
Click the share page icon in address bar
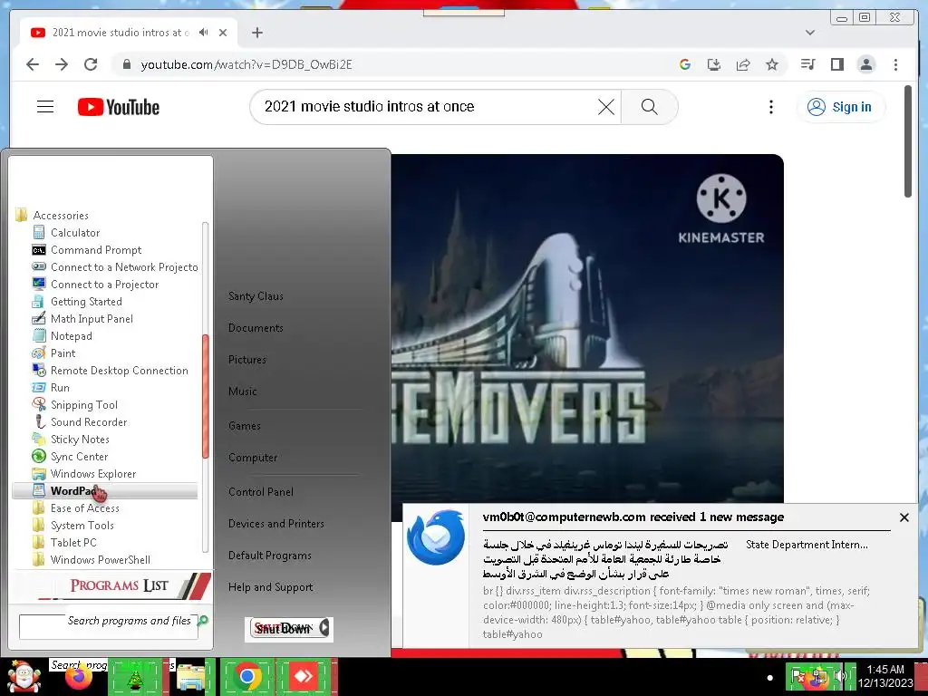(743, 64)
